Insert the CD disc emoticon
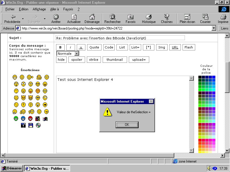Image resolution: width=230 pixels, height=172 pixels. pyautogui.click(x=38, y=125)
